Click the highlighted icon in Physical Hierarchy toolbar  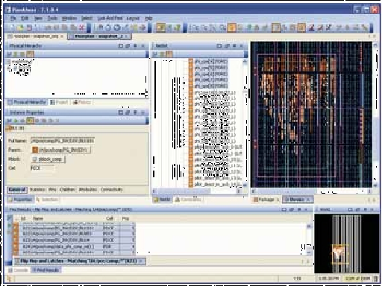tap(30, 54)
